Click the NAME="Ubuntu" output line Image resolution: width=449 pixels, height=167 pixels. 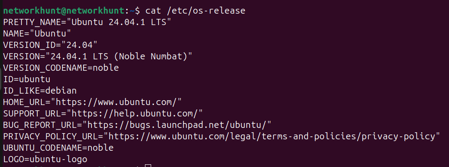tap(37, 34)
